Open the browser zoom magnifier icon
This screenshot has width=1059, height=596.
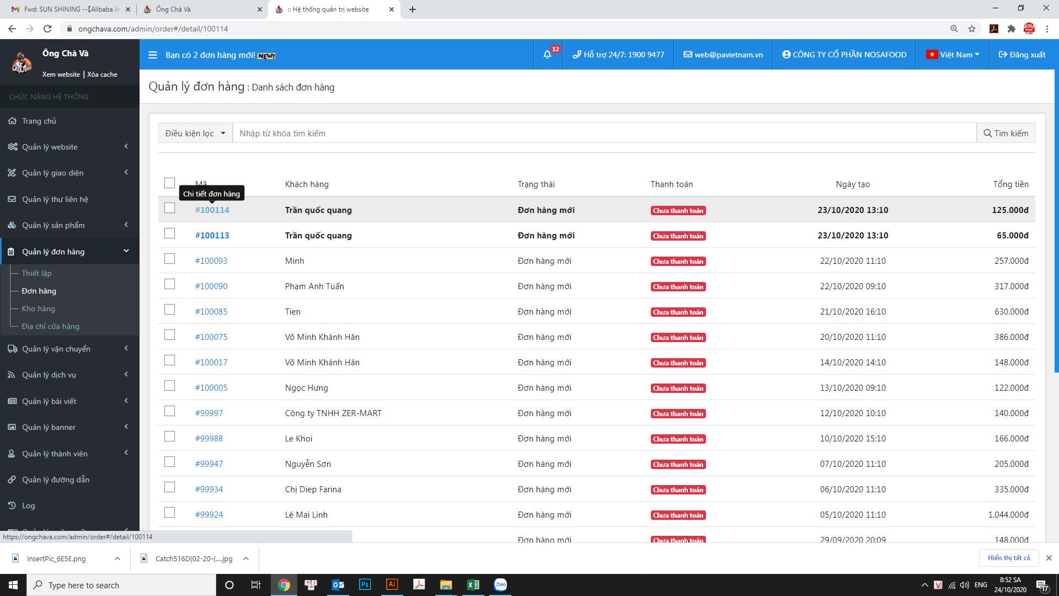(x=954, y=29)
